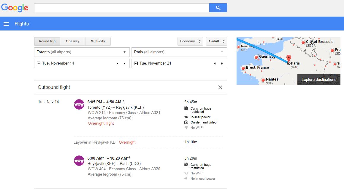Close the Outbound flight panel
The width and height of the screenshot is (344, 191).
[220, 87]
